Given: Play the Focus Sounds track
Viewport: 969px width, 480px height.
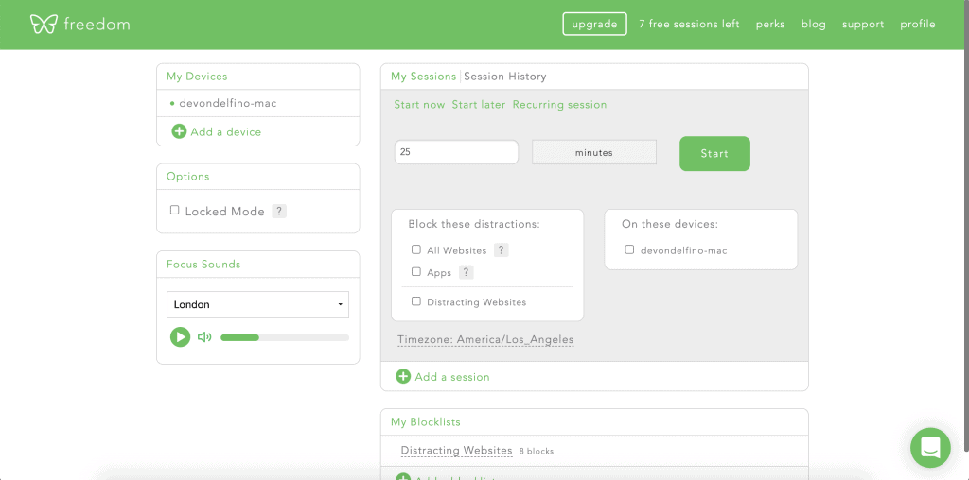Looking at the screenshot, I should [181, 337].
